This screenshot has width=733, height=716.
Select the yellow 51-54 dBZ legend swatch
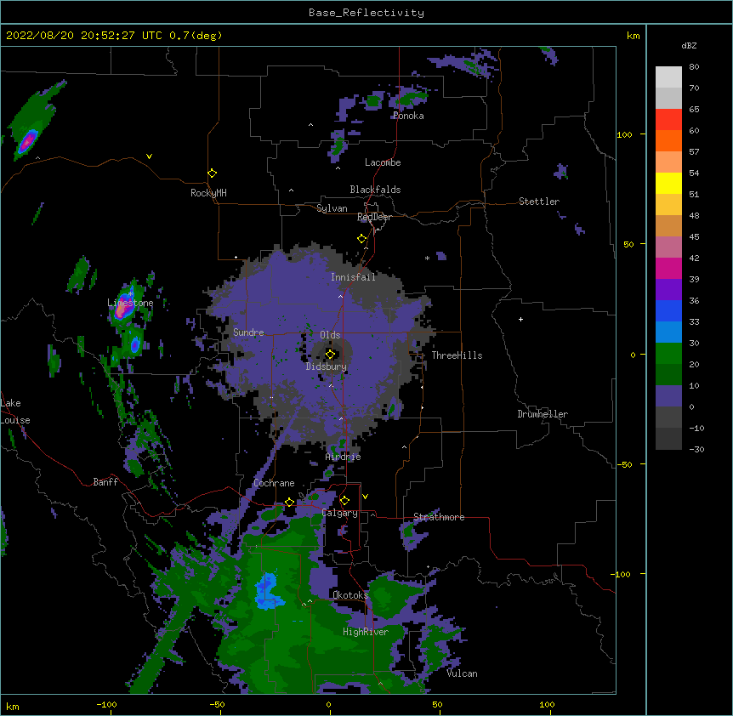668,183
